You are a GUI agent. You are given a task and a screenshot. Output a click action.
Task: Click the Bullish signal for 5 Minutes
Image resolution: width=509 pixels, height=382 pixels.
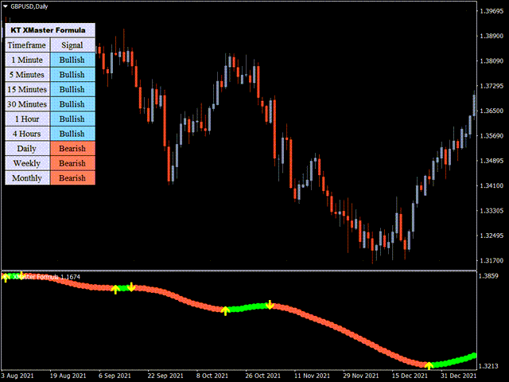click(72, 75)
